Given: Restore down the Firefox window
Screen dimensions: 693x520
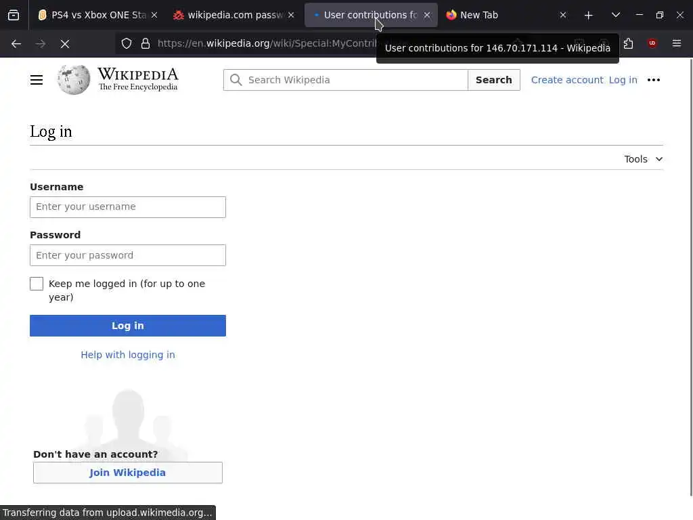Looking at the screenshot, I should 659,15.
